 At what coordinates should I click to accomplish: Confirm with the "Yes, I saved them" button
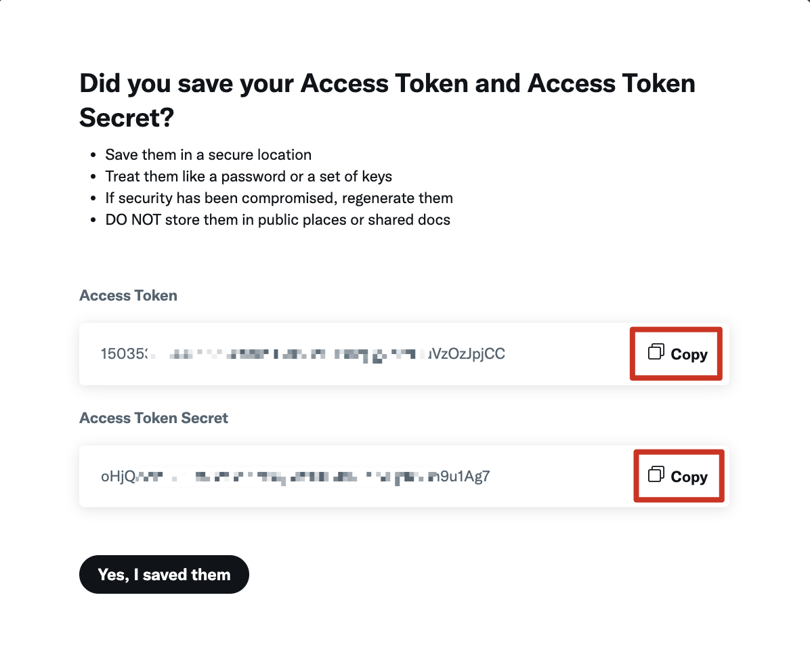[x=164, y=574]
